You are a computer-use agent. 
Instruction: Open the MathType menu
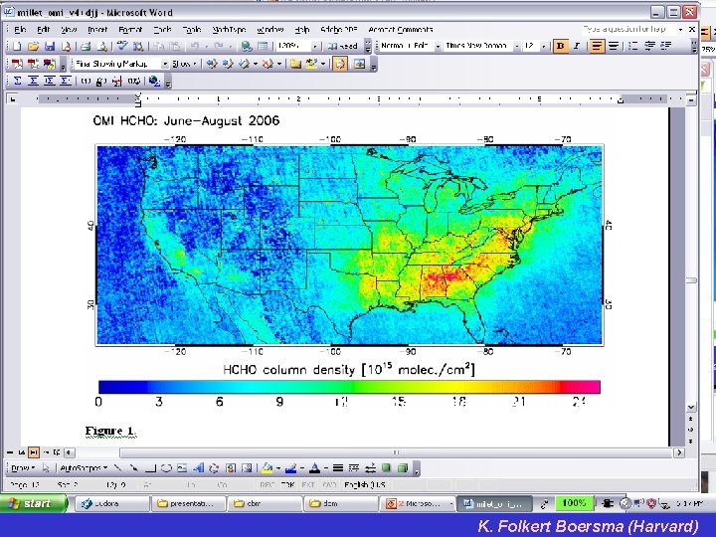point(230,29)
